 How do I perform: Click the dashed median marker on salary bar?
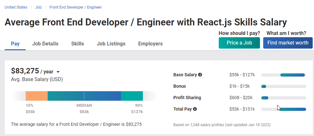click(84, 96)
